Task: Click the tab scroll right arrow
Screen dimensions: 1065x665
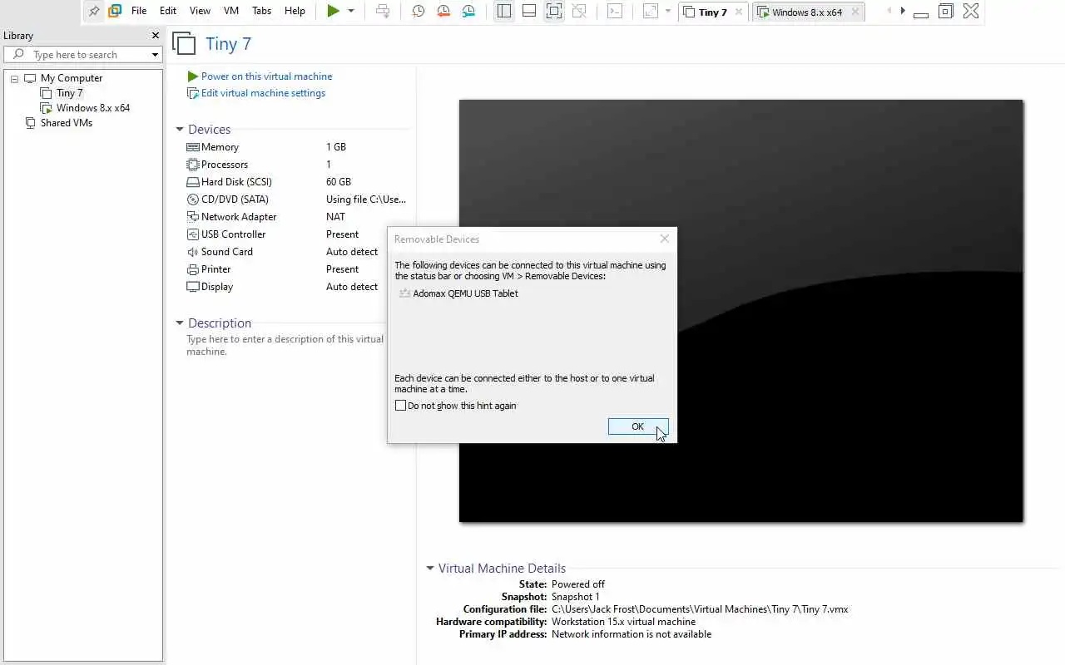Action: tap(903, 11)
